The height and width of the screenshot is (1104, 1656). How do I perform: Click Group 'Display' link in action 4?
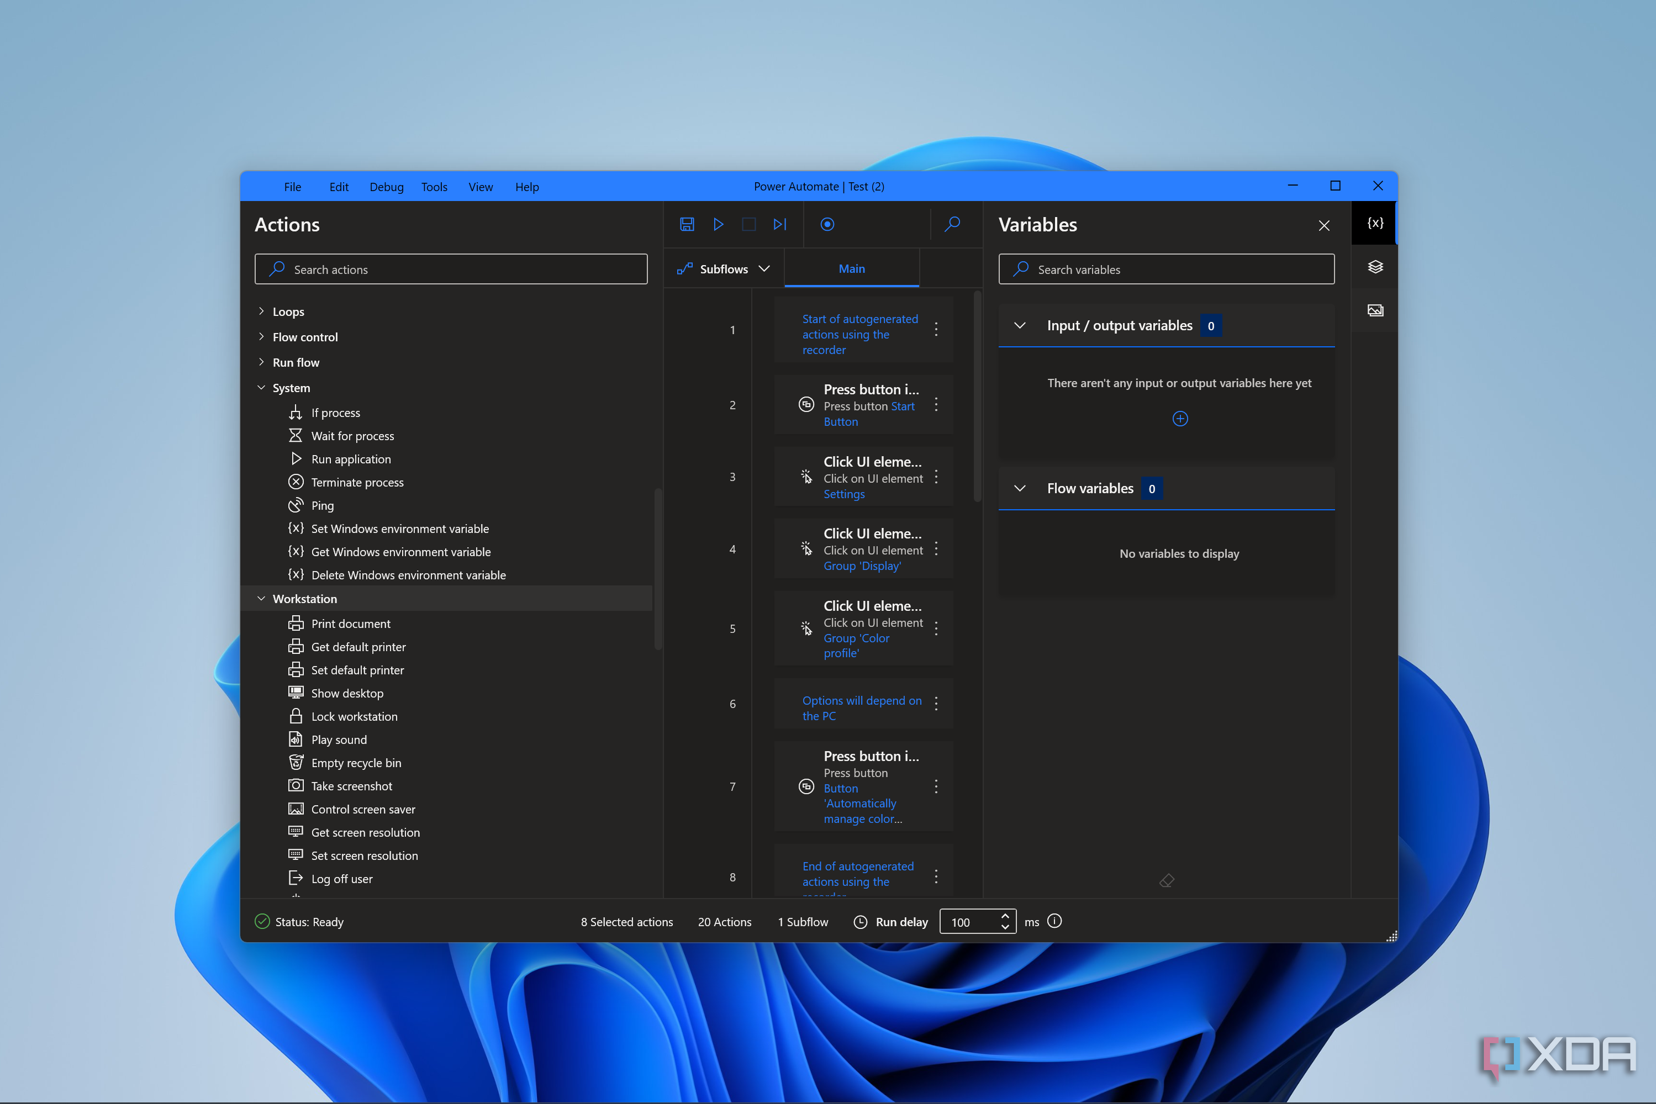(x=862, y=566)
